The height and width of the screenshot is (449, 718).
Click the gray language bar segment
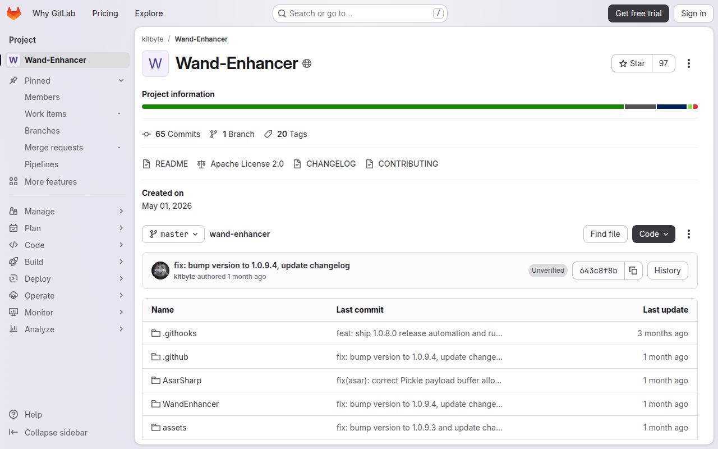coord(640,107)
